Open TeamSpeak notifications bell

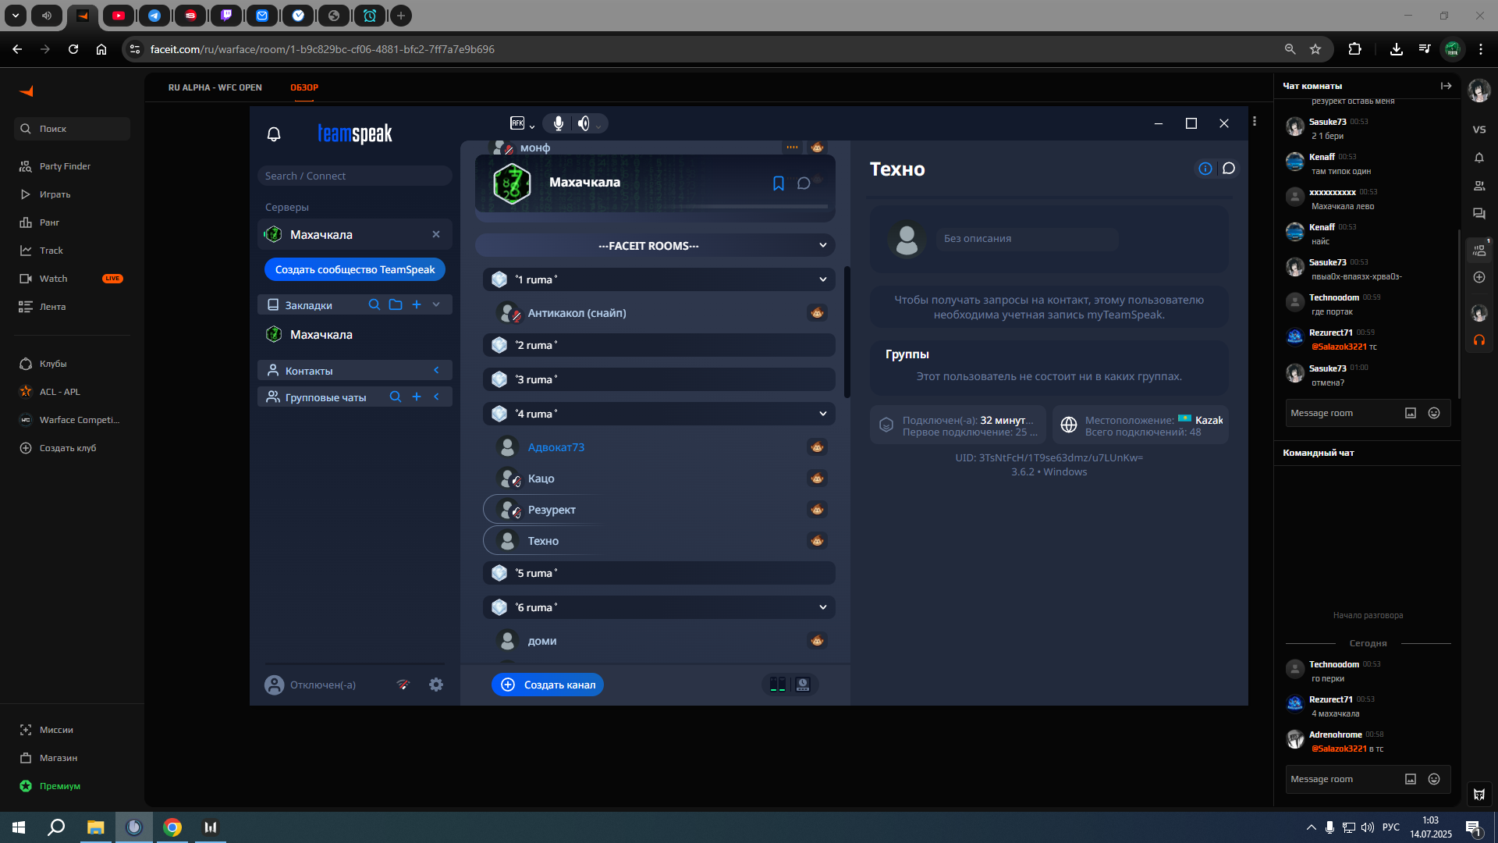274,134
